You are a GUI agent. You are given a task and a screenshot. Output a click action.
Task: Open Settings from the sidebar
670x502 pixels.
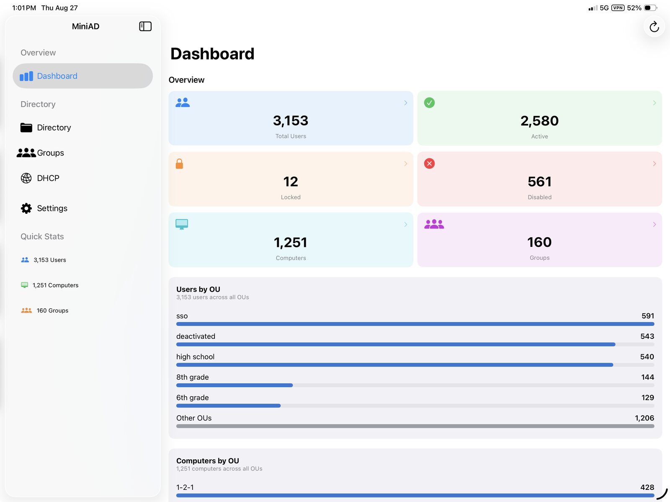pyautogui.click(x=82, y=208)
